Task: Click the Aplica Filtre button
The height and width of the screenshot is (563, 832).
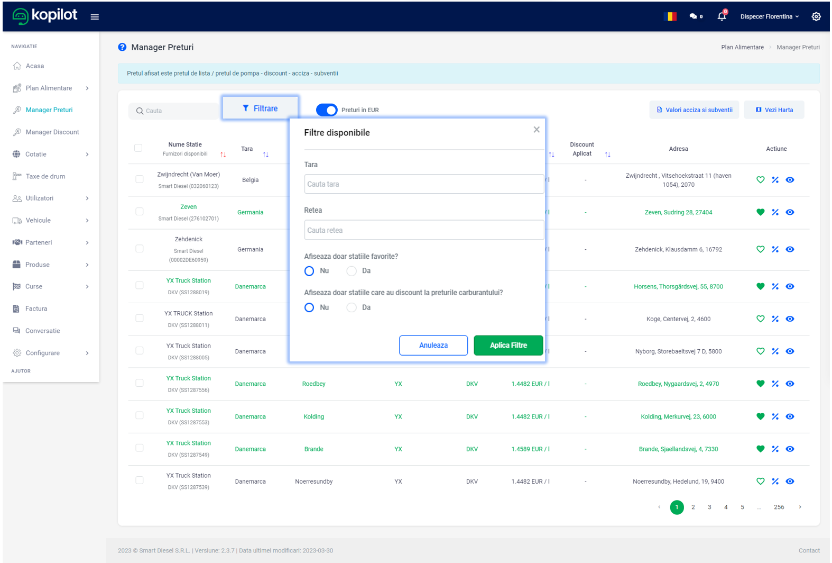Action: pos(508,346)
